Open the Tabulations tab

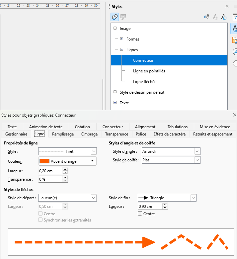(x=178, y=127)
